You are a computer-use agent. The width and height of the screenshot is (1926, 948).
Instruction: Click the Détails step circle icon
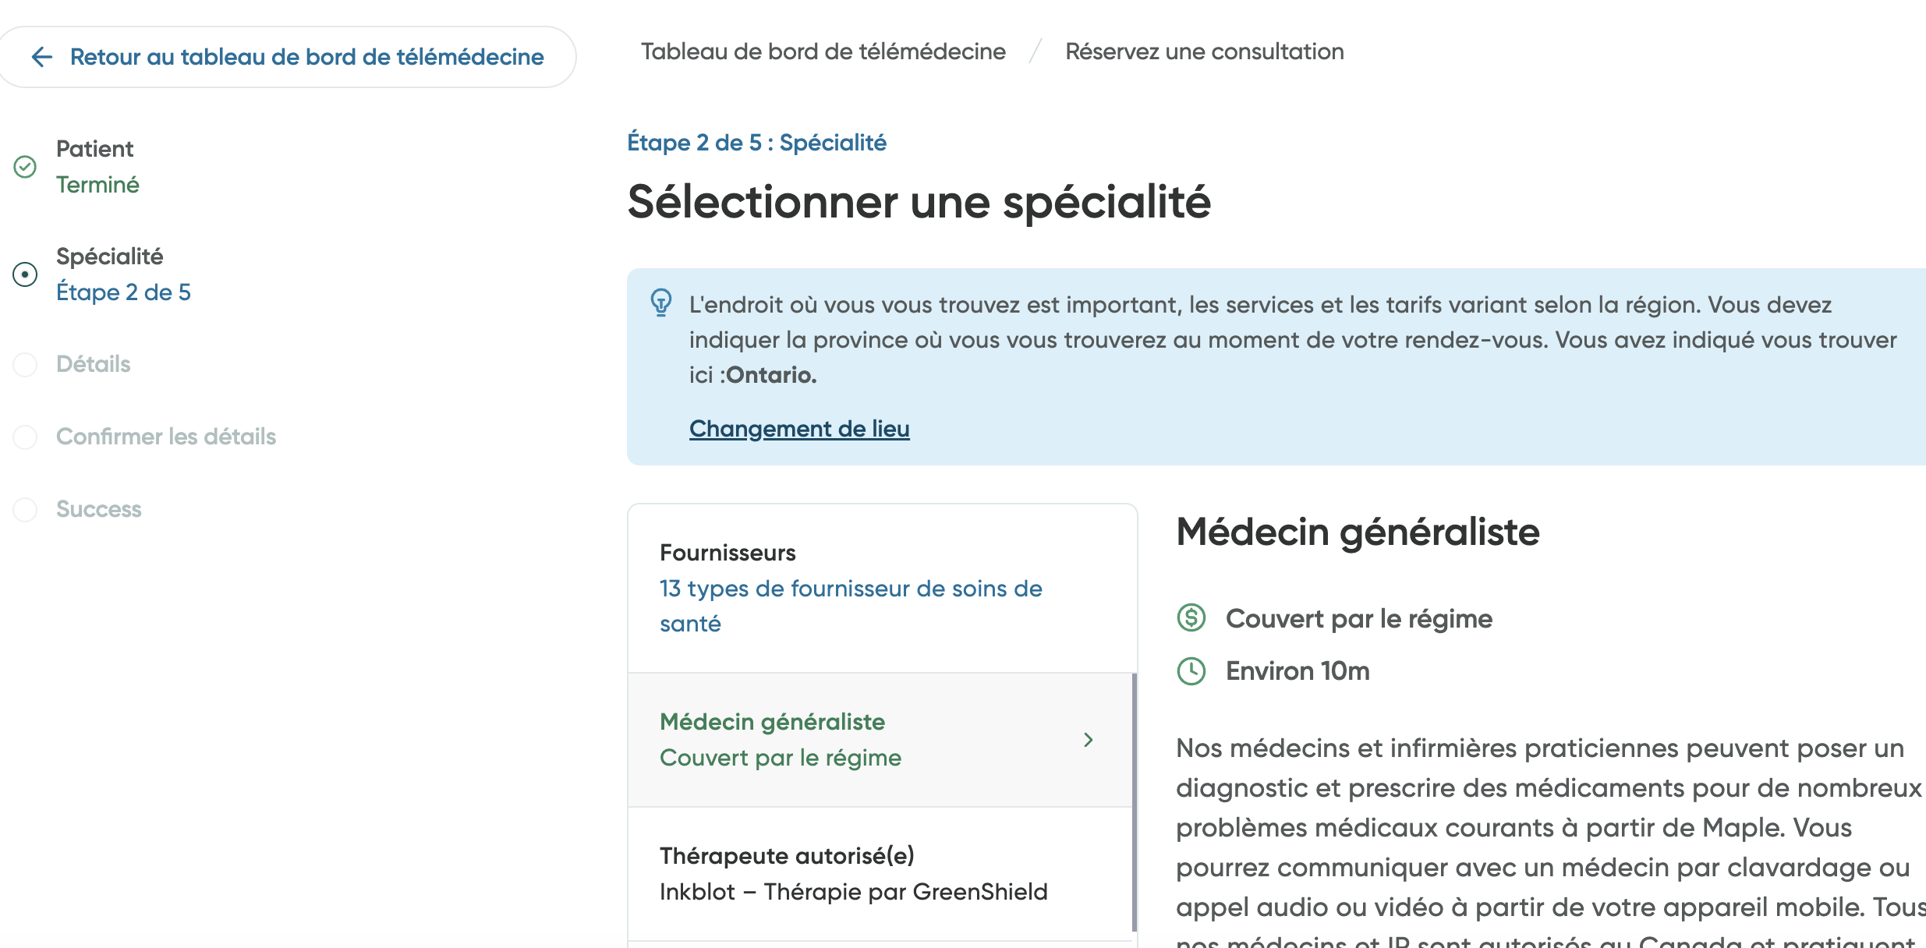click(26, 364)
